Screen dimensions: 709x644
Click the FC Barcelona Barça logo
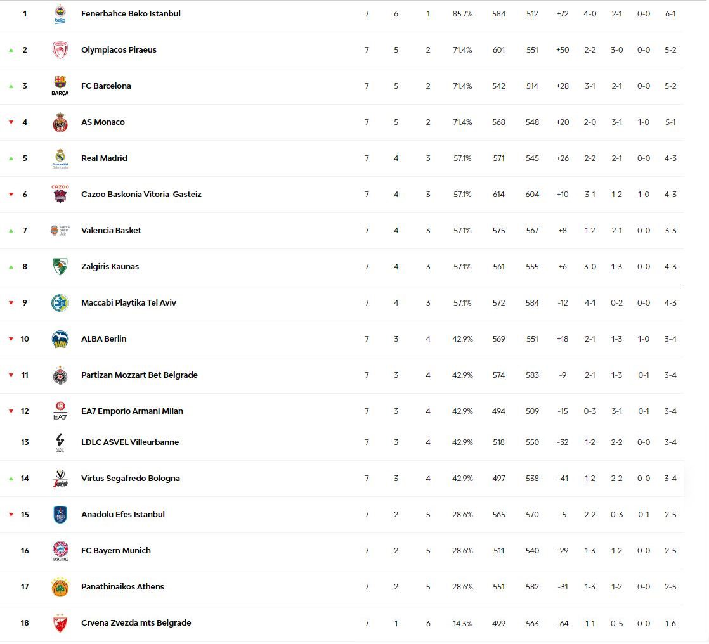click(x=60, y=86)
